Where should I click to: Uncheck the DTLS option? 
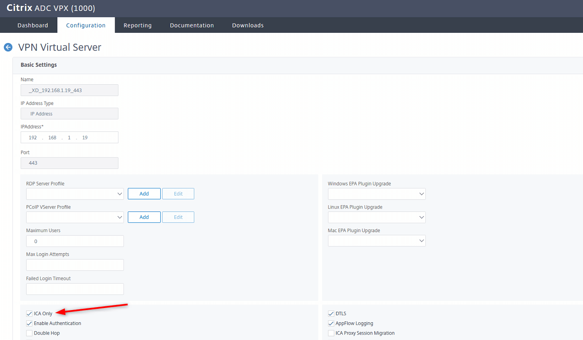[331, 313]
